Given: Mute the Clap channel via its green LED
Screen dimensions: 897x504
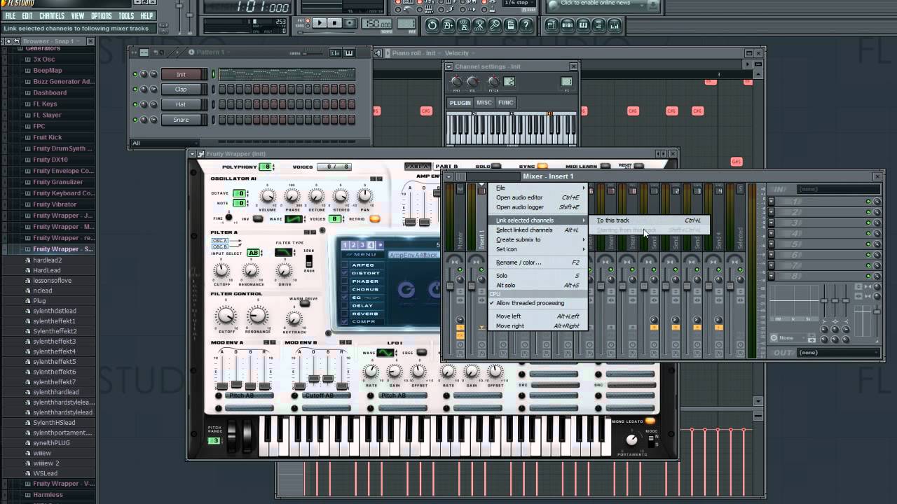Looking at the screenshot, I should click(135, 90).
